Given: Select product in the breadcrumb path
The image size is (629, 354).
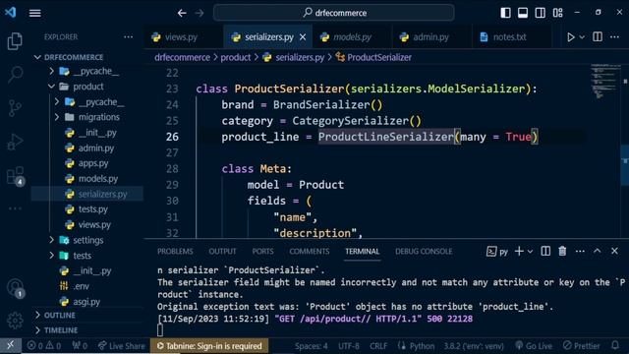Looking at the screenshot, I should [236, 57].
